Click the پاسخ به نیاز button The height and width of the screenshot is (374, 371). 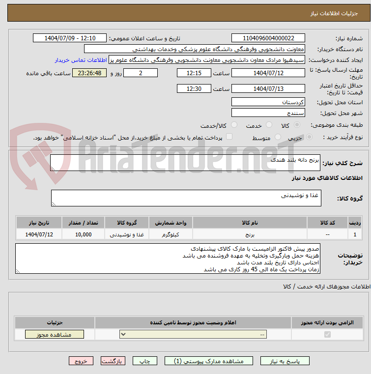coord(285,361)
